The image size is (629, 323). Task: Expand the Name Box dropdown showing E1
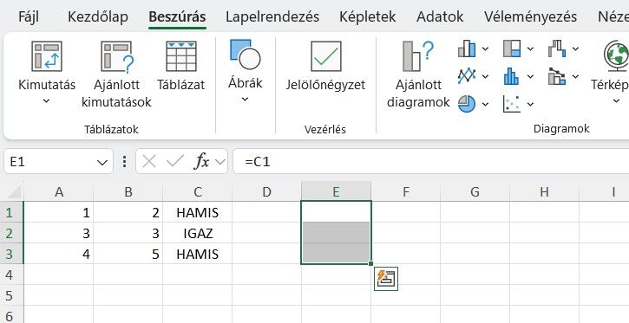coord(102,162)
